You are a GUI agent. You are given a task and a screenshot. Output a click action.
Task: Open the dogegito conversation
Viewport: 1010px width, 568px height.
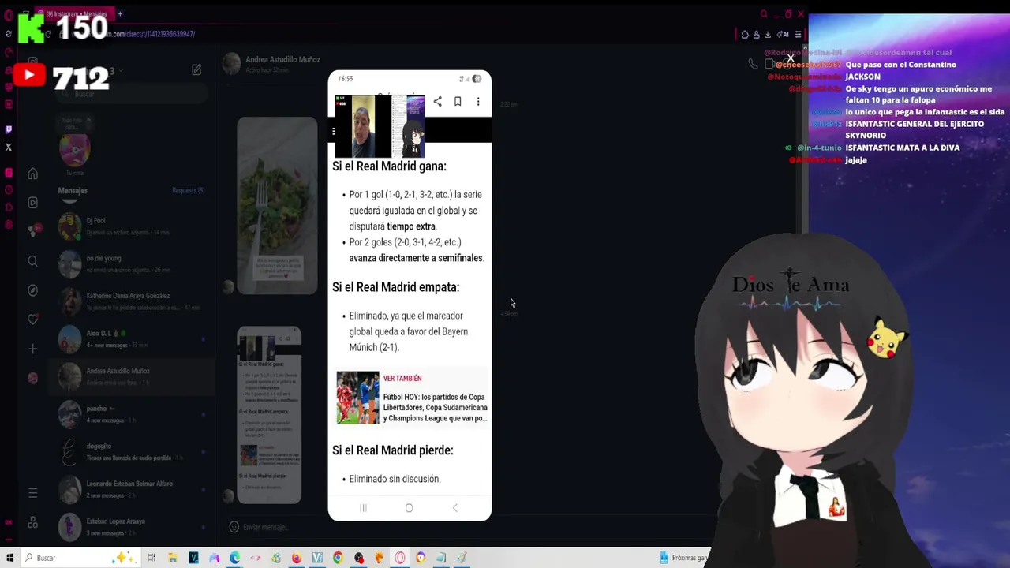tap(132, 452)
